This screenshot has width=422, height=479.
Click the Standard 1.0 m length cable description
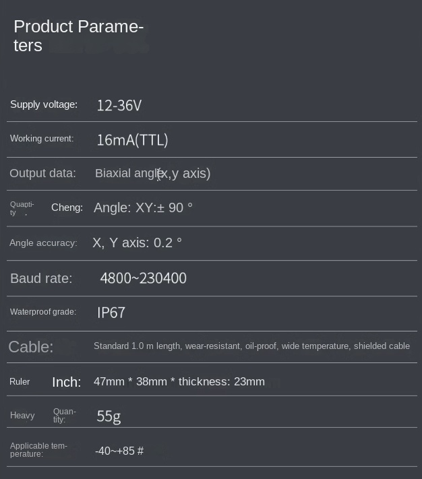coord(251,346)
